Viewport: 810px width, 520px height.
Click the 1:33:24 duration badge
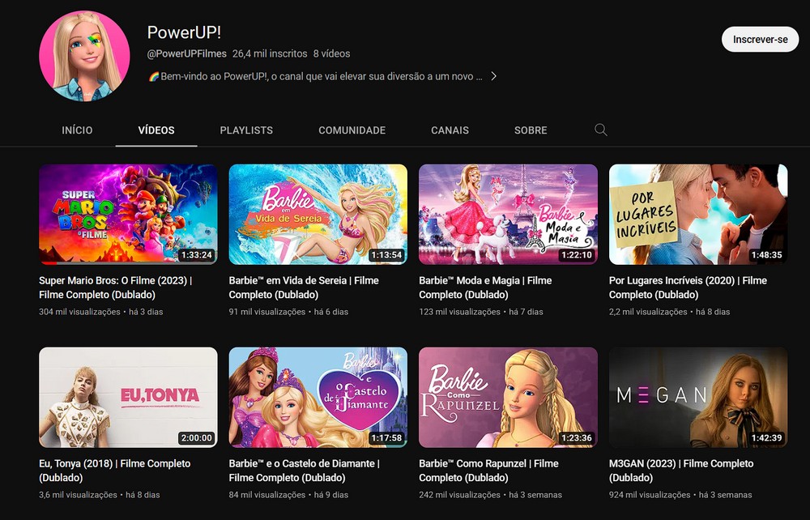(x=196, y=255)
